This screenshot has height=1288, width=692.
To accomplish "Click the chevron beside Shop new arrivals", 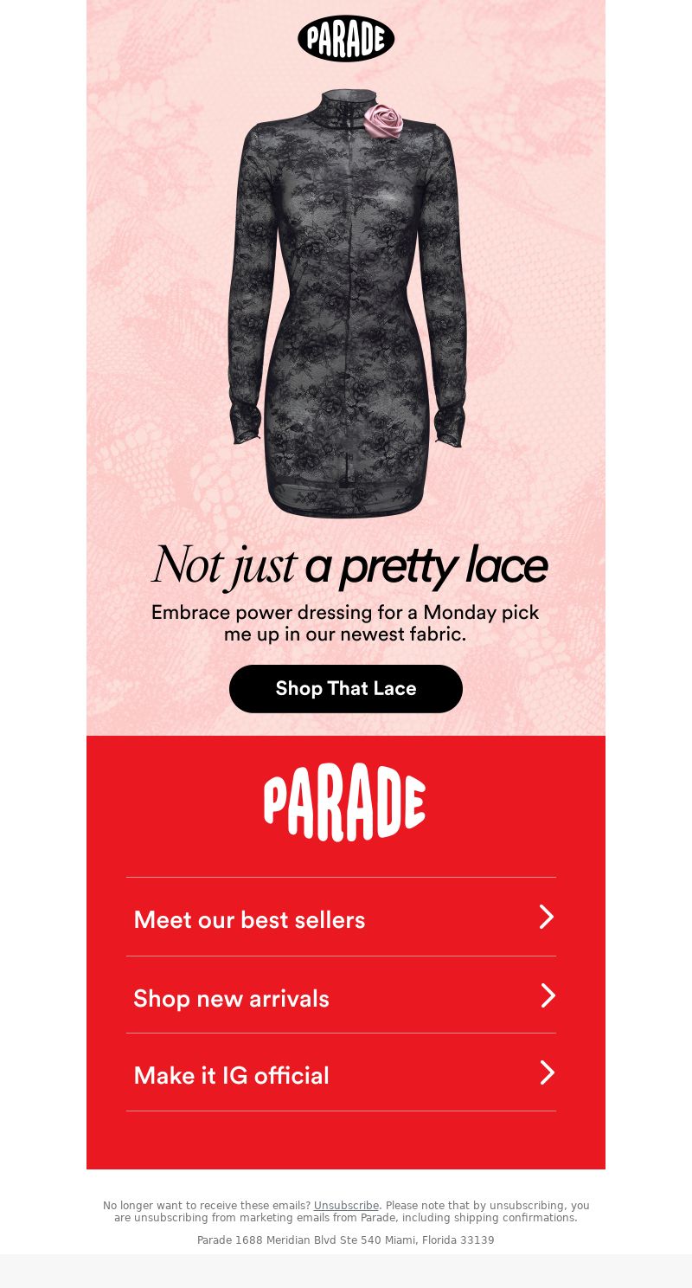I will (548, 995).
